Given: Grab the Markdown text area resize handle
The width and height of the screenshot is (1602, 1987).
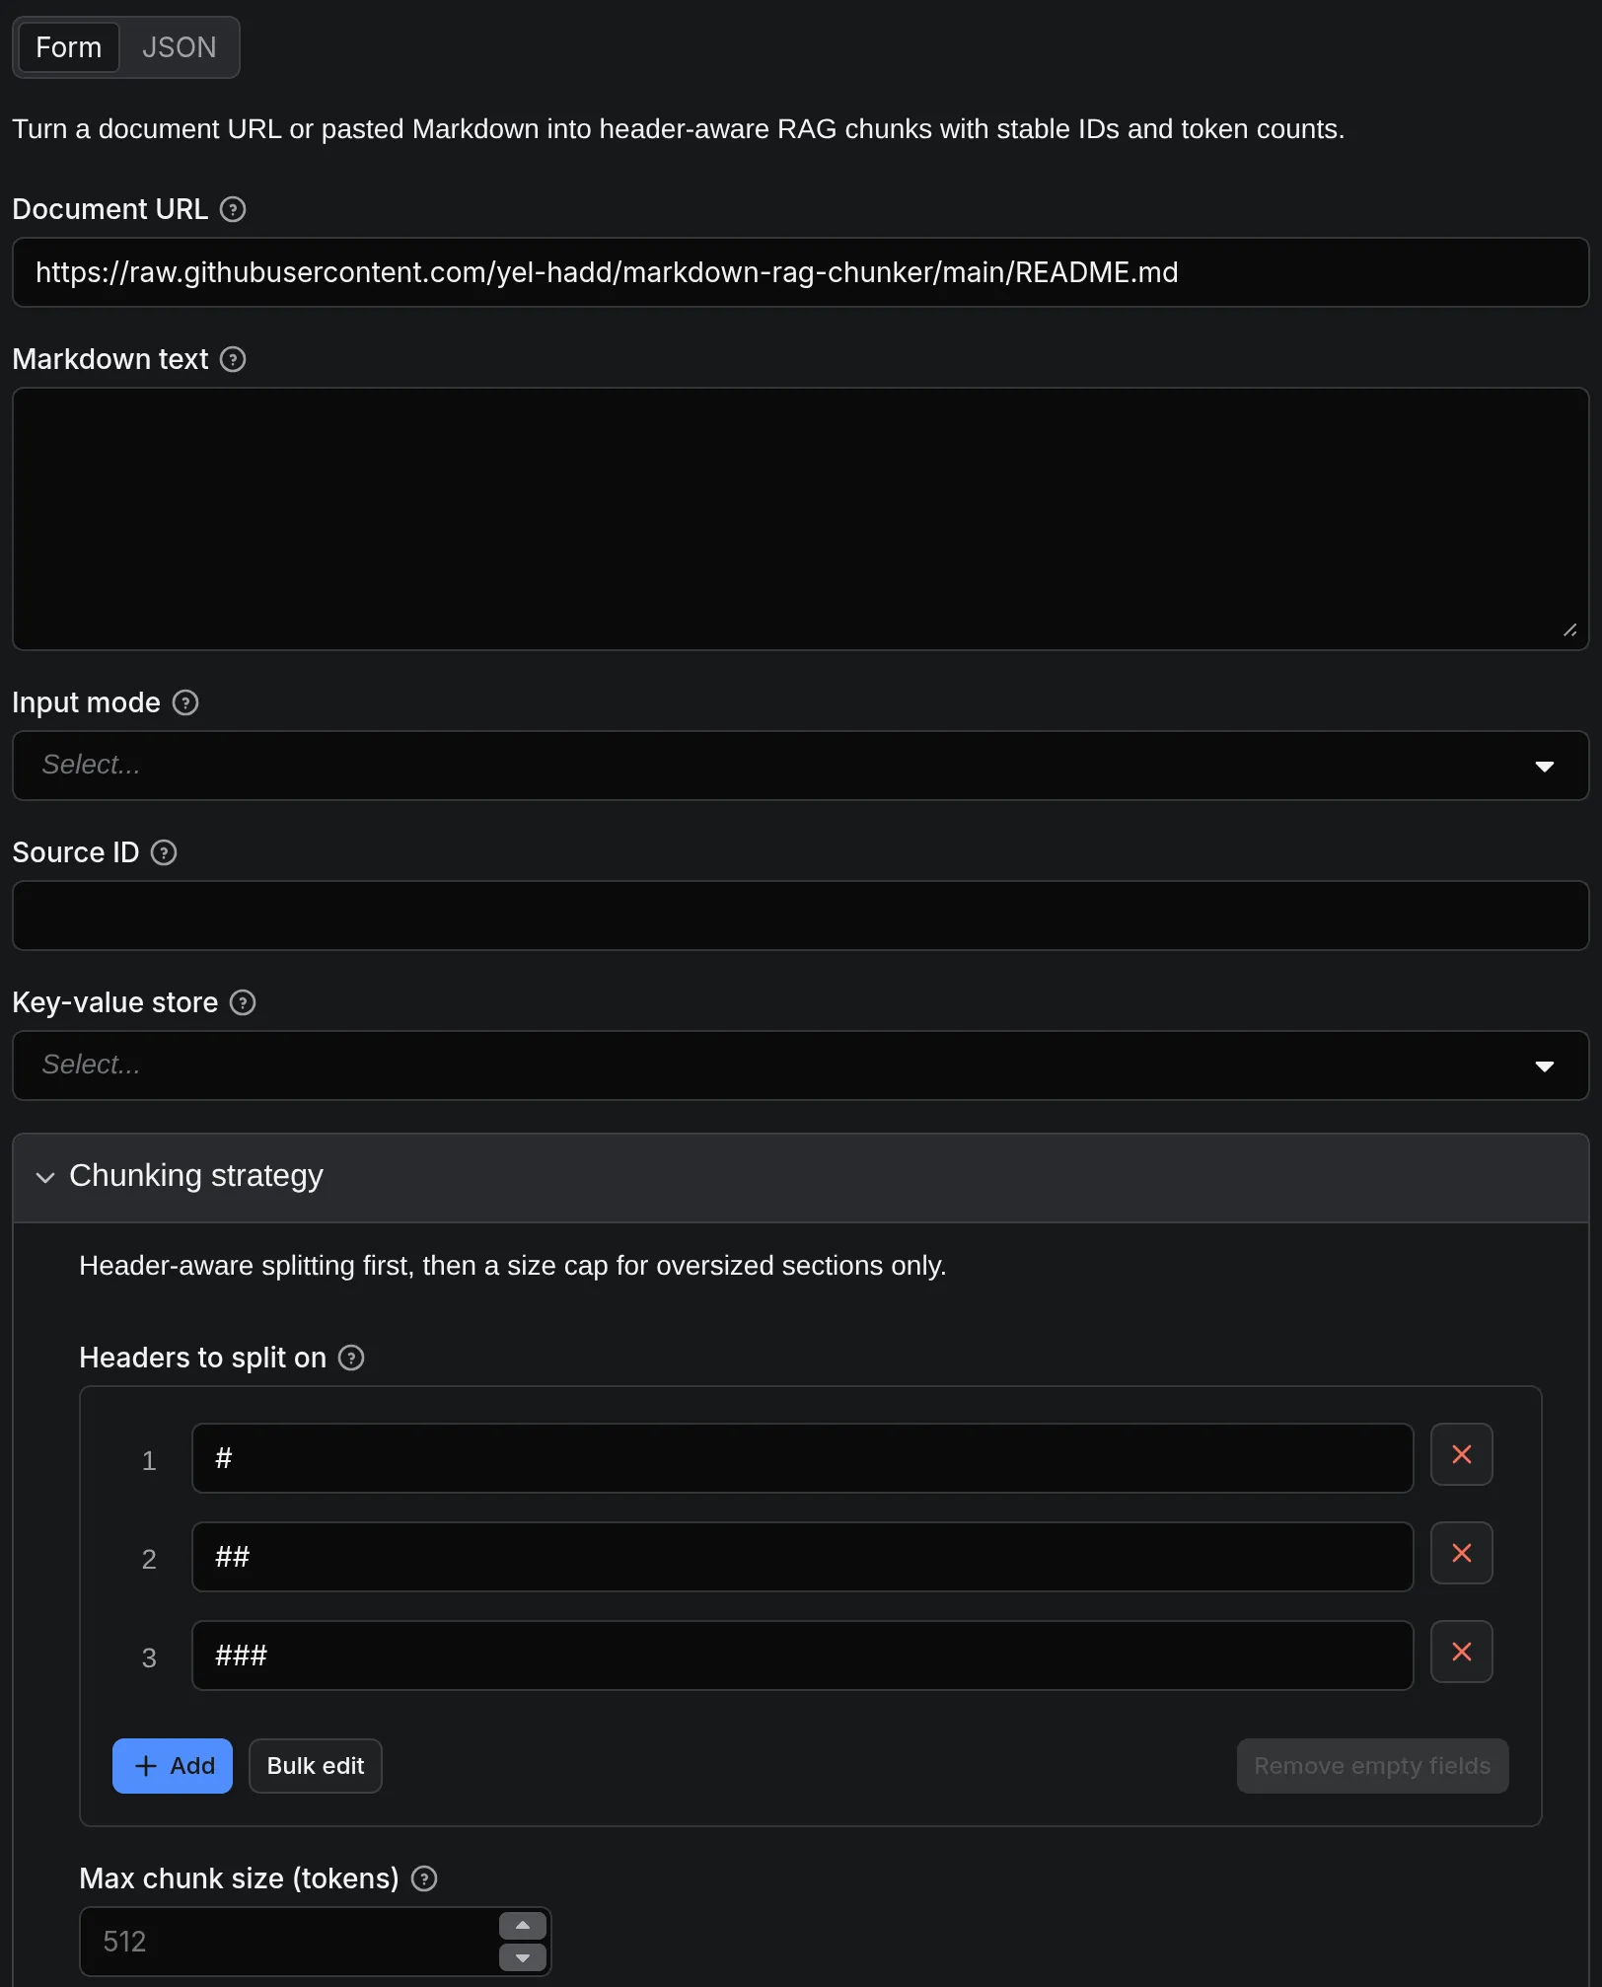Looking at the screenshot, I should tap(1569, 630).
